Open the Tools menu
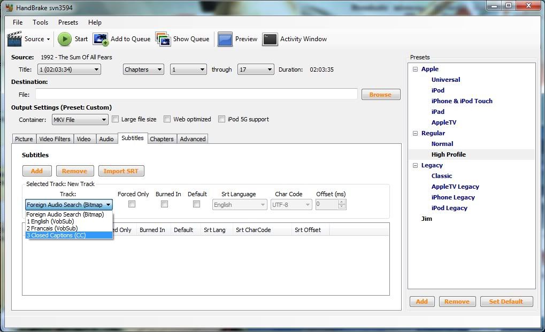Screen dimensions: 545x332 coord(40,22)
